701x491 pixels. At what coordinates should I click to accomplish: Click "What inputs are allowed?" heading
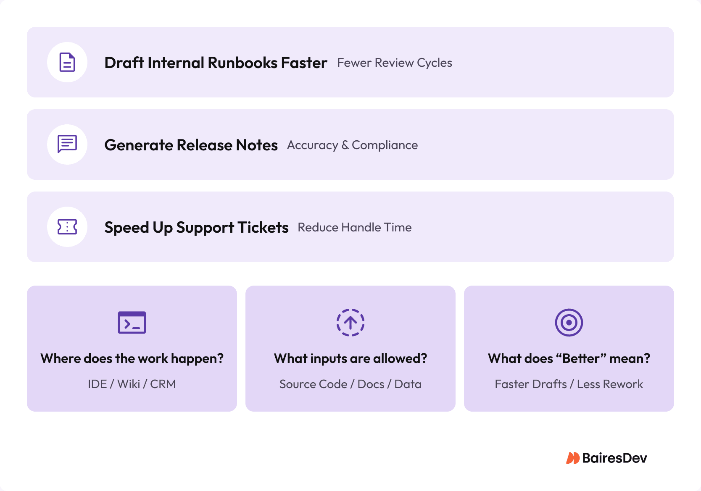[350, 358]
